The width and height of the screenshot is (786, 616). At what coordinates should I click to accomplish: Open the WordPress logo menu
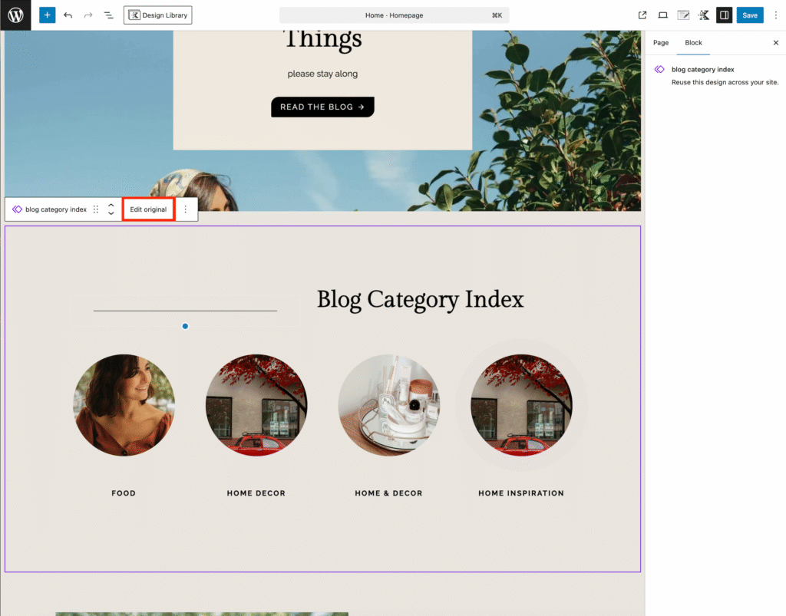click(x=15, y=15)
